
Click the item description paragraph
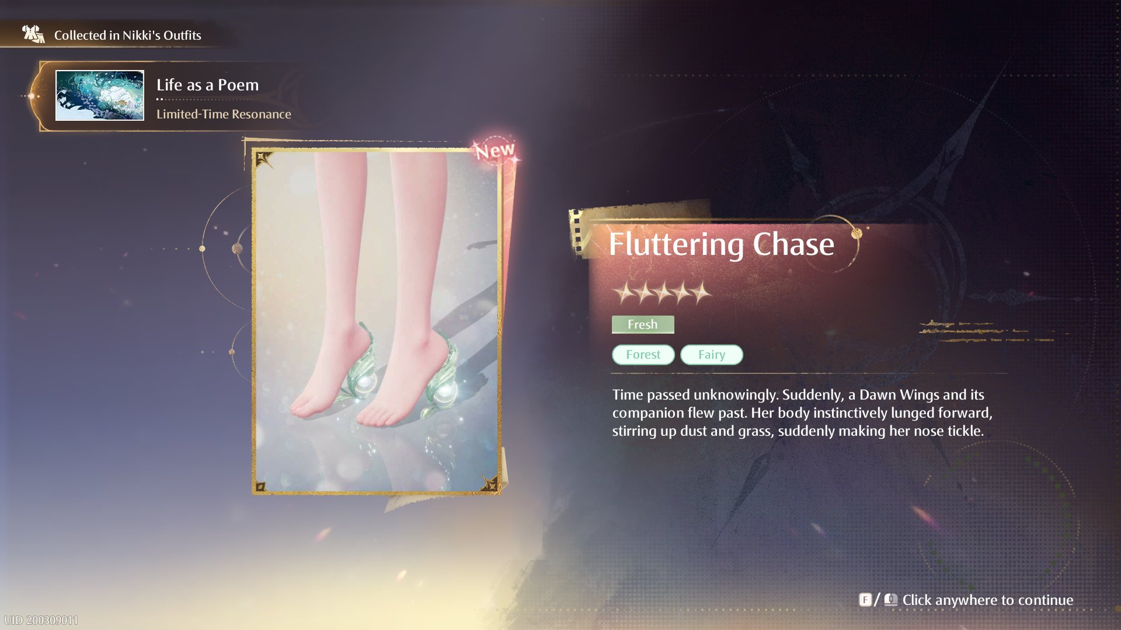[x=803, y=413]
